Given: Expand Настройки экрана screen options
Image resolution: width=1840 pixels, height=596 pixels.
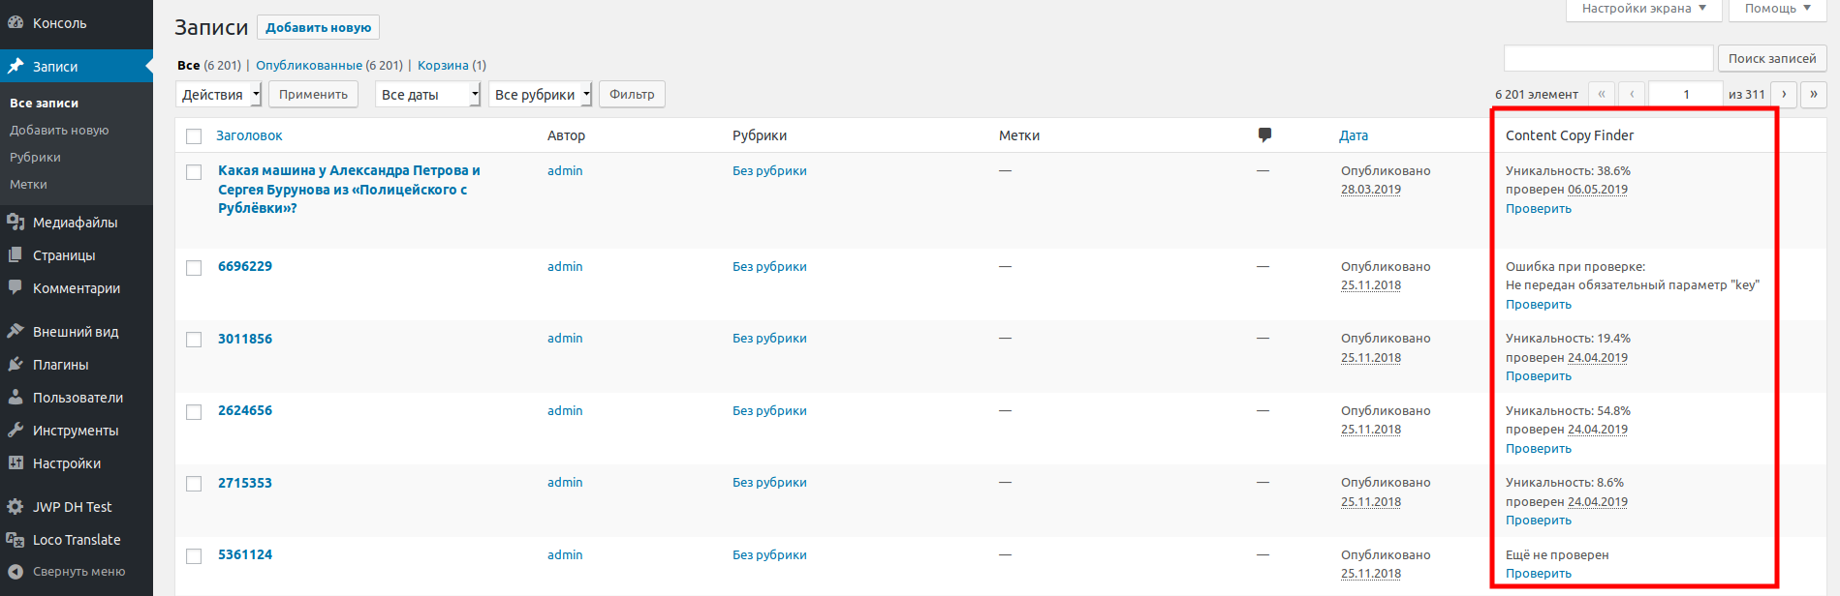Looking at the screenshot, I should click(x=1643, y=9).
